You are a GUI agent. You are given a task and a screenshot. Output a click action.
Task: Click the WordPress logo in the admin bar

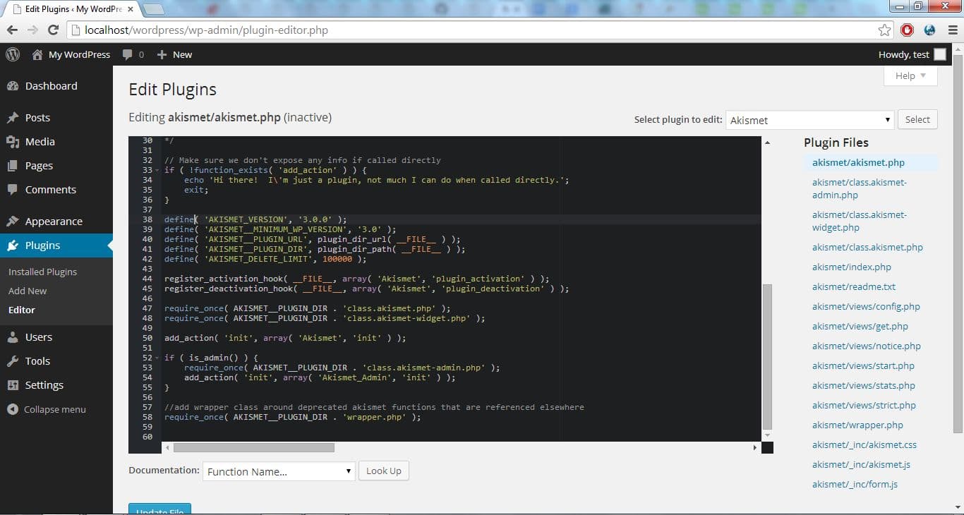point(12,54)
